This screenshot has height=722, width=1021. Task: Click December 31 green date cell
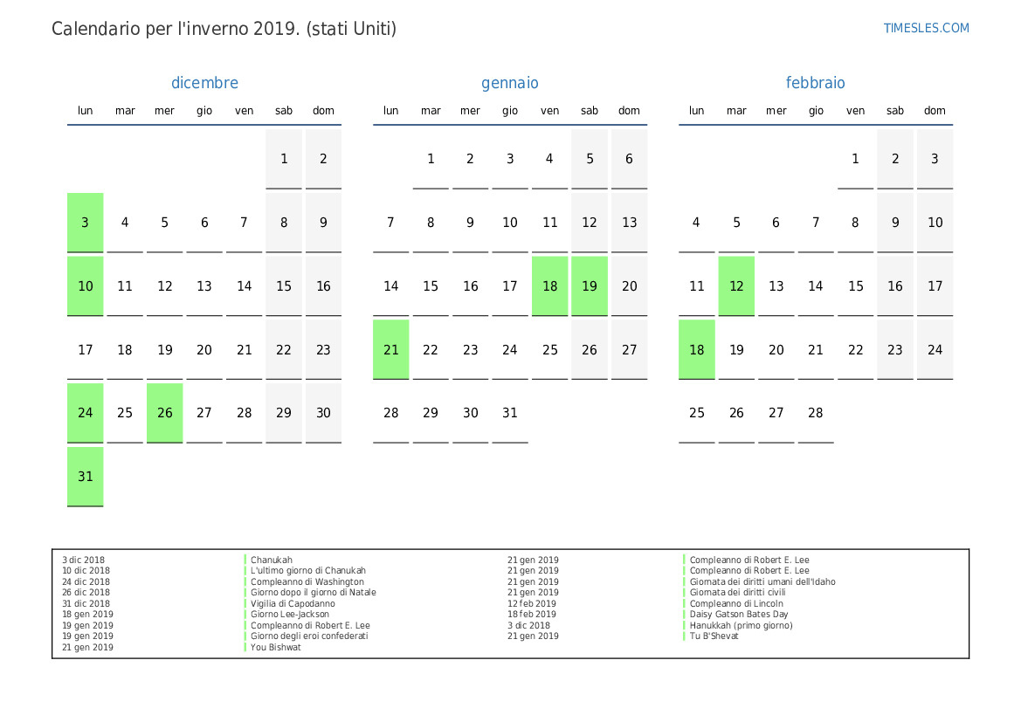86,477
